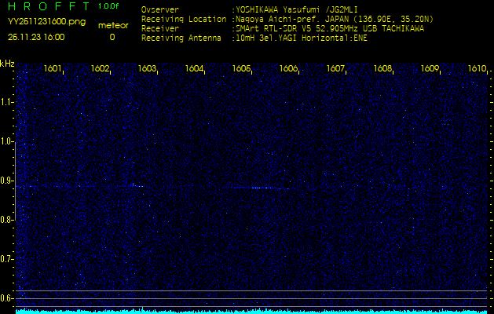This screenshot has width=494, height=314.
Task: Click the meteor label
Action: click(x=113, y=25)
